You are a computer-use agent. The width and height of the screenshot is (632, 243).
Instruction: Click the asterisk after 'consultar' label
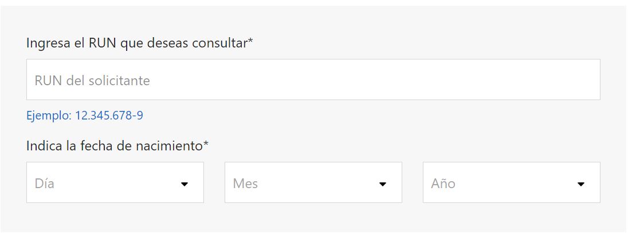250,42
